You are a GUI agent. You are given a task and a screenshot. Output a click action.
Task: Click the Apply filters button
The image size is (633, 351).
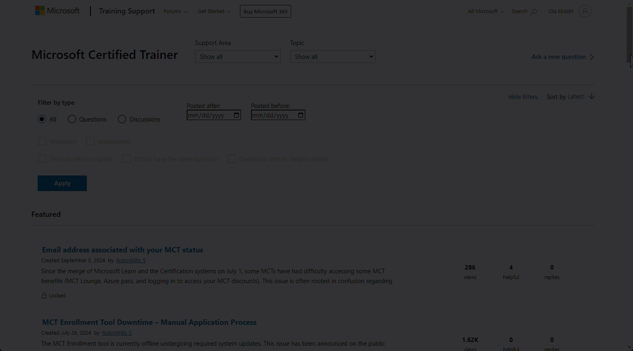coord(62,183)
